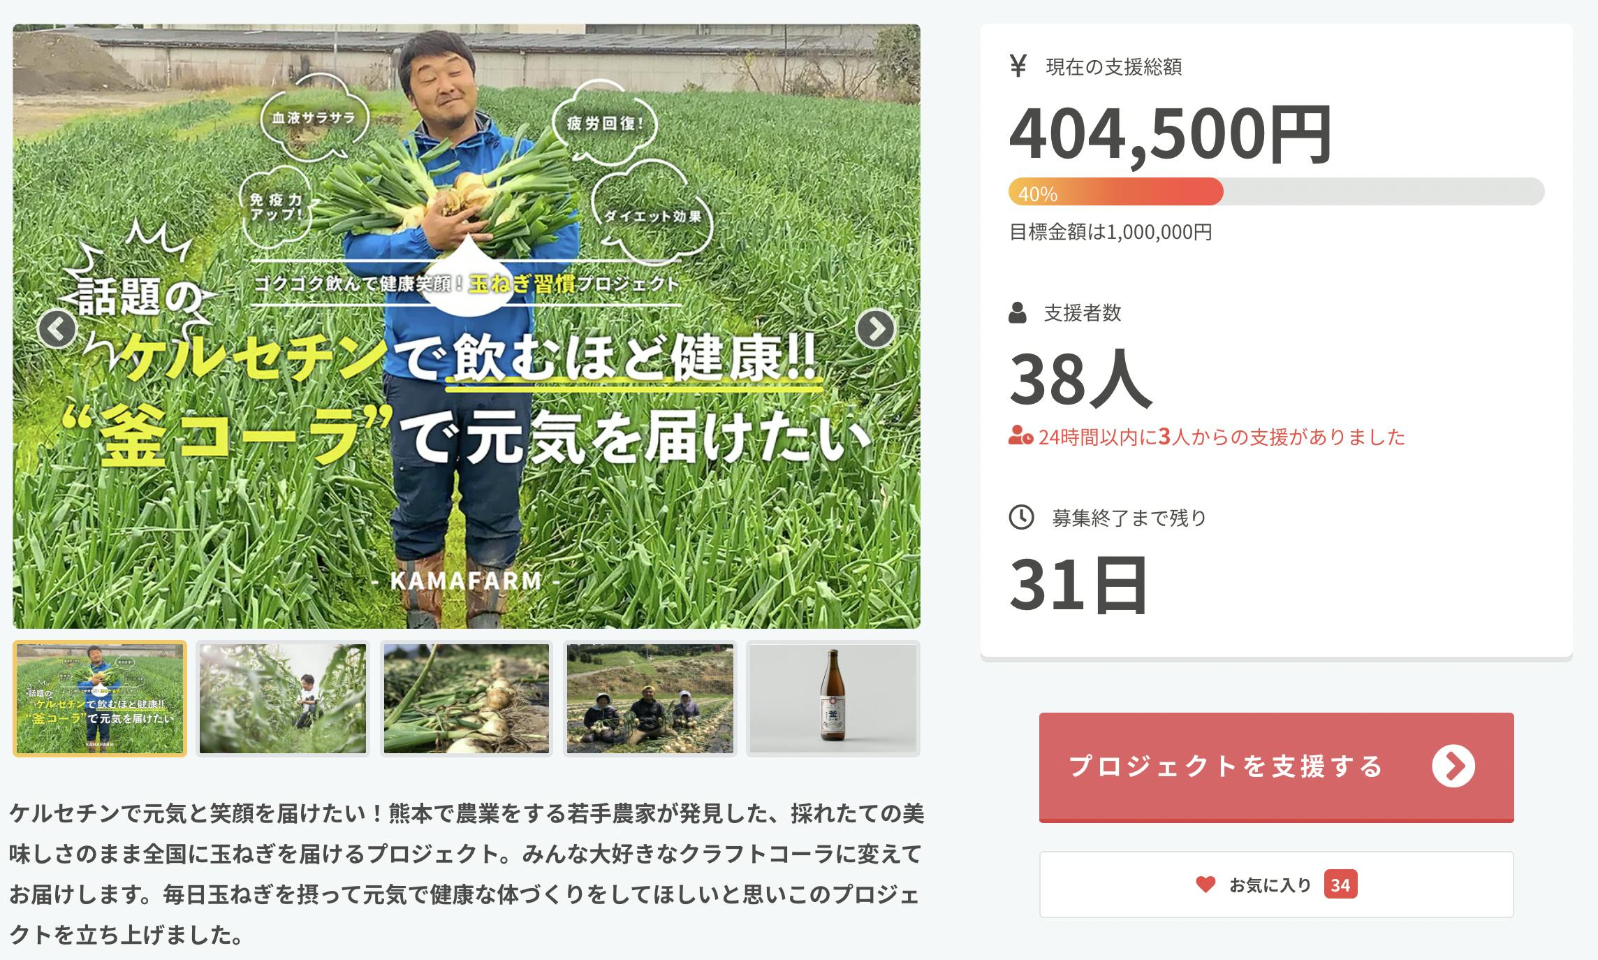The height and width of the screenshot is (960, 1598).
Task: Click the main campaign banner image
Action: (467, 326)
